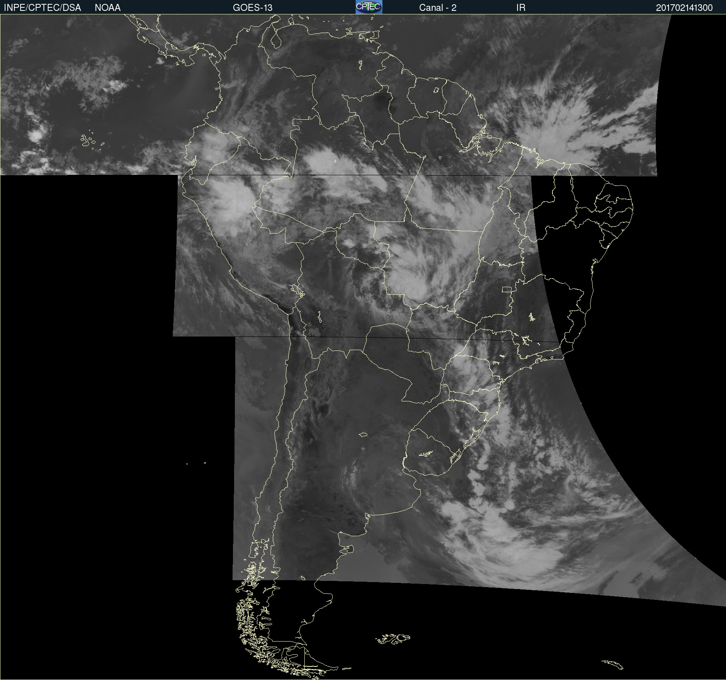Click the Canal - 2 label

click(438, 8)
